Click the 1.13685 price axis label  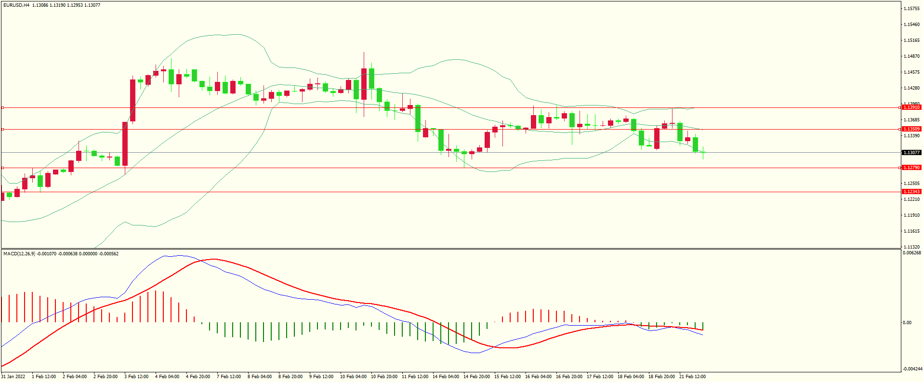tap(912, 120)
